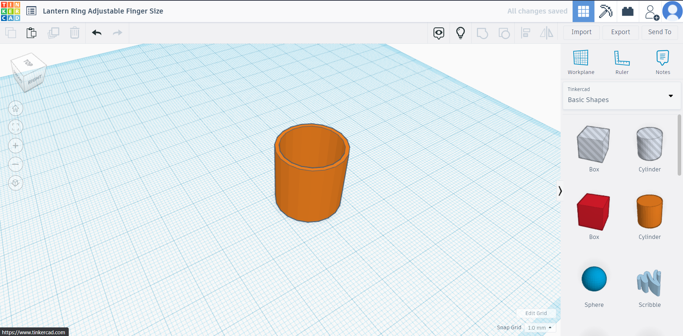Open the user account avatar
The height and width of the screenshot is (336, 683).
pos(672,11)
